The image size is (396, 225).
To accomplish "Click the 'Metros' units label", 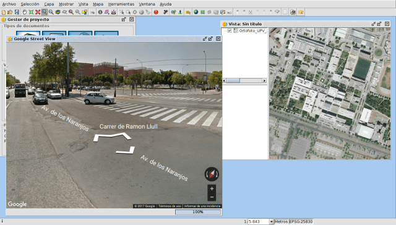I will click(x=281, y=222).
